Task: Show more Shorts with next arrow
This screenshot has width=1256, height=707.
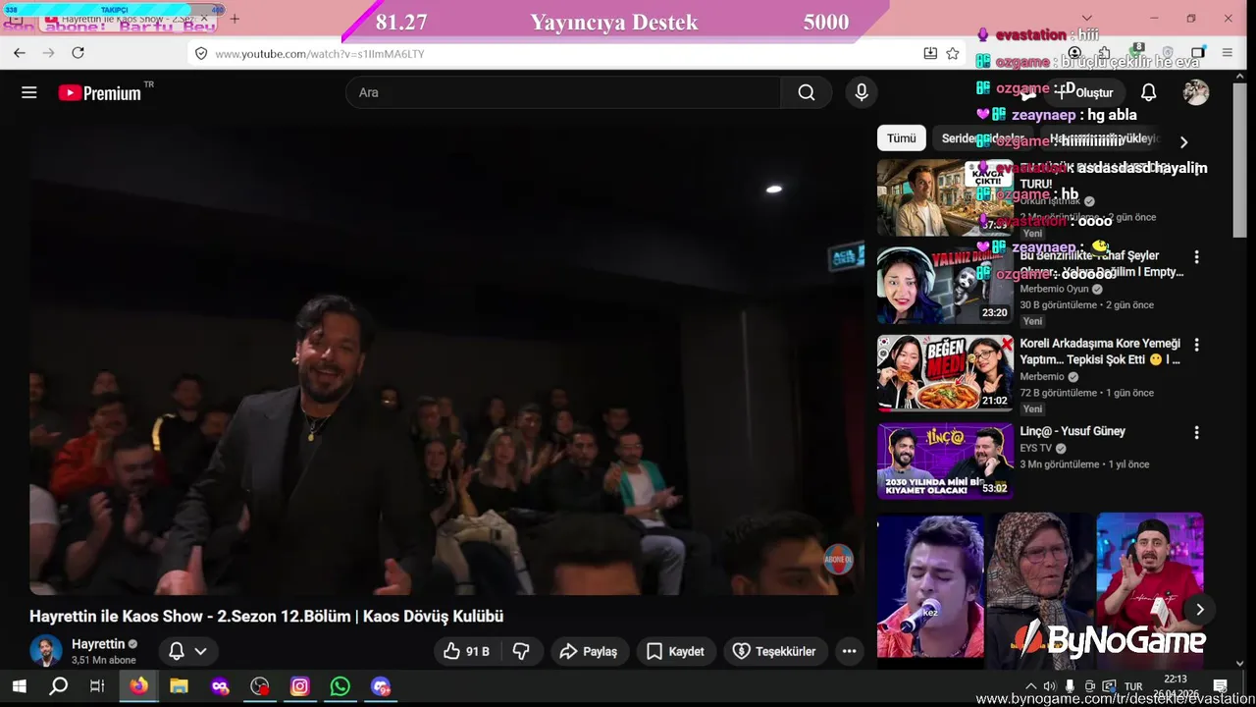Action: 1199,609
